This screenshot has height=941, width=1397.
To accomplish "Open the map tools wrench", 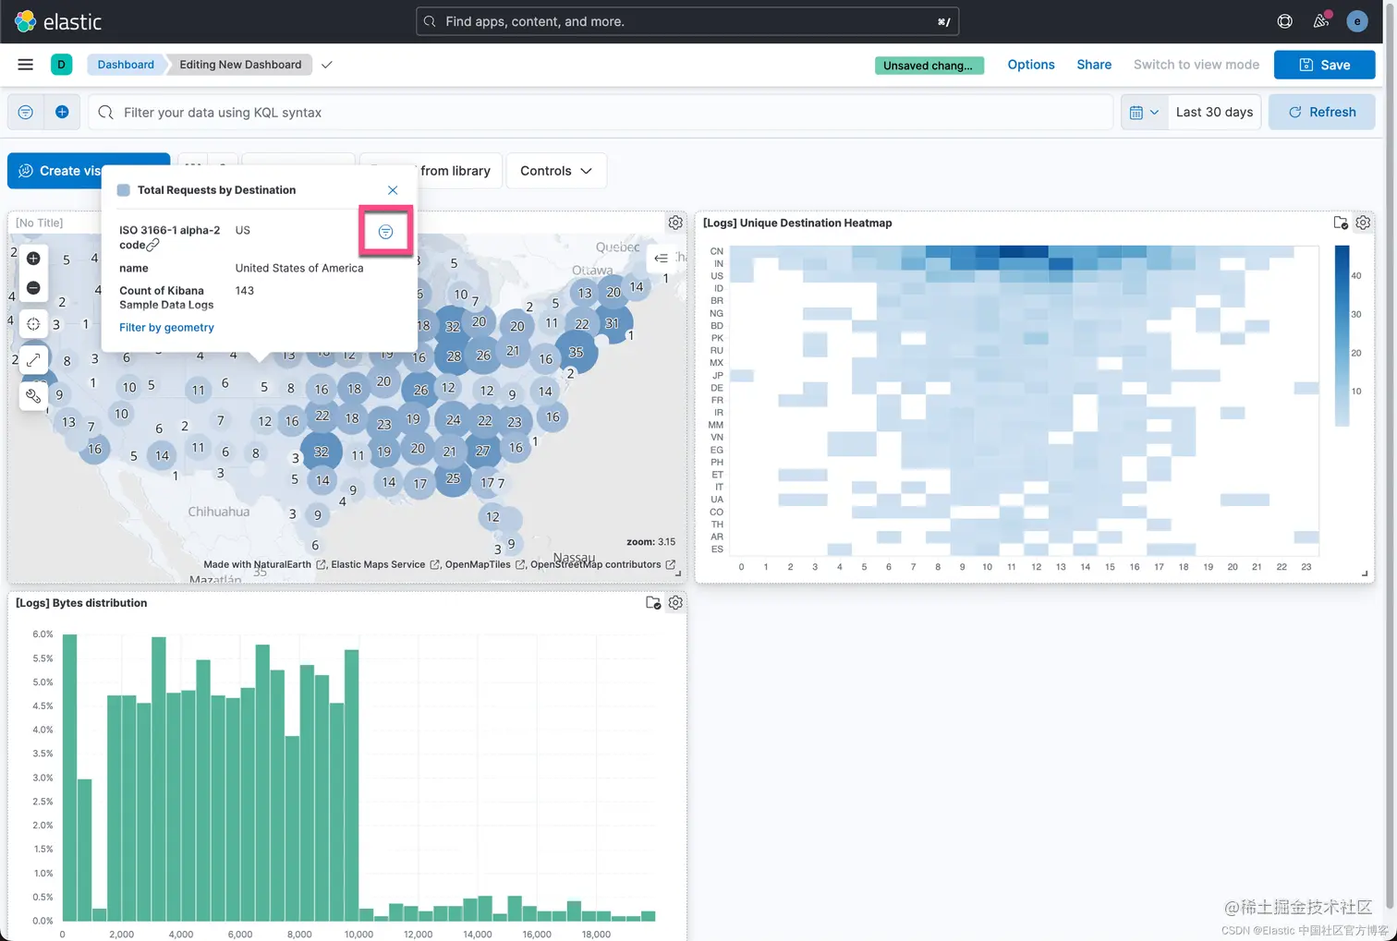I will click(33, 396).
